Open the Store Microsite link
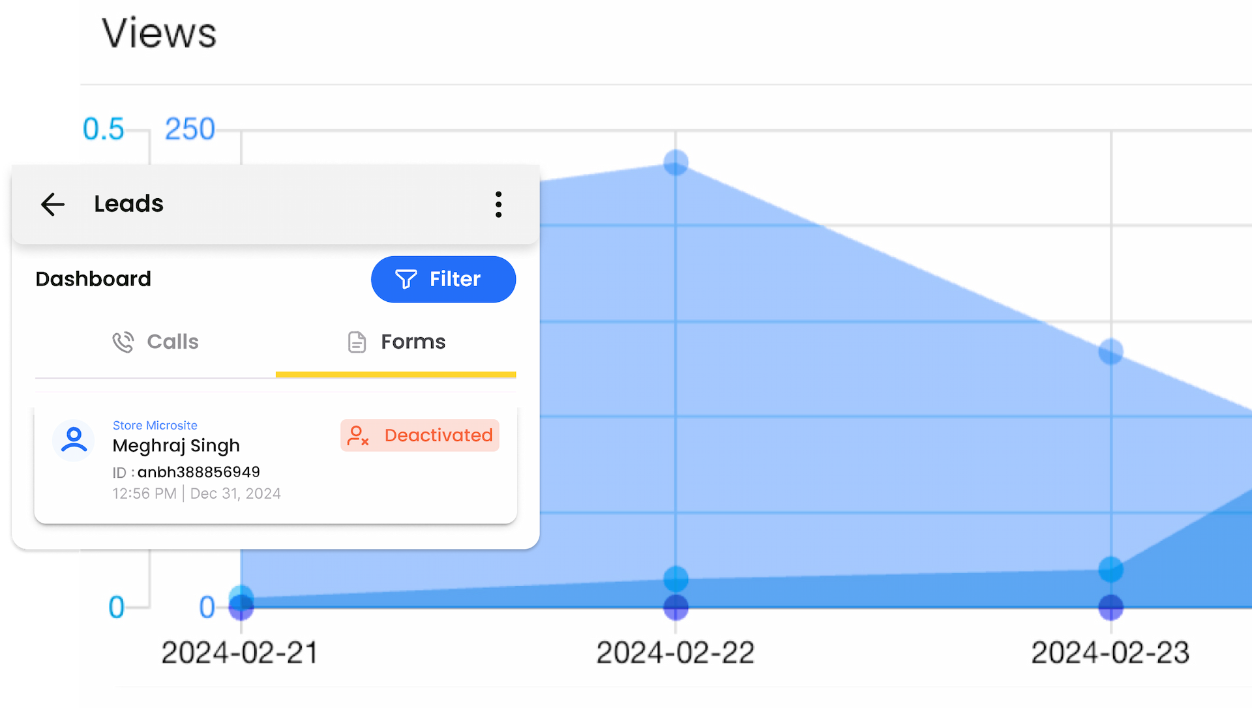Image resolution: width=1252 pixels, height=708 pixels. (x=155, y=425)
